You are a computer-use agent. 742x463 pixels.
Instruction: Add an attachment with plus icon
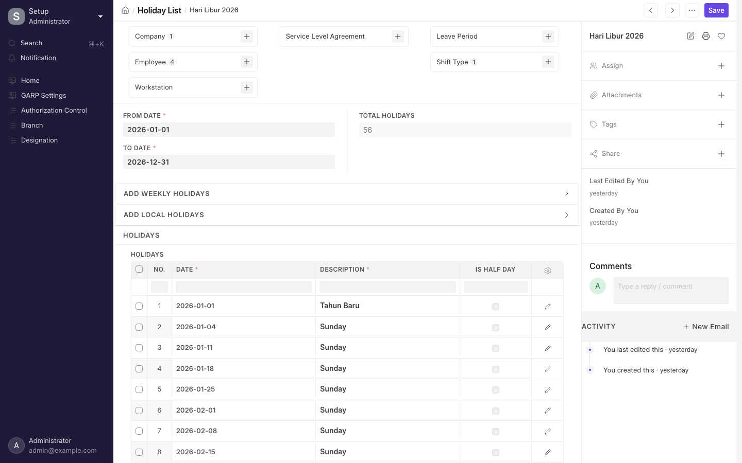721,95
